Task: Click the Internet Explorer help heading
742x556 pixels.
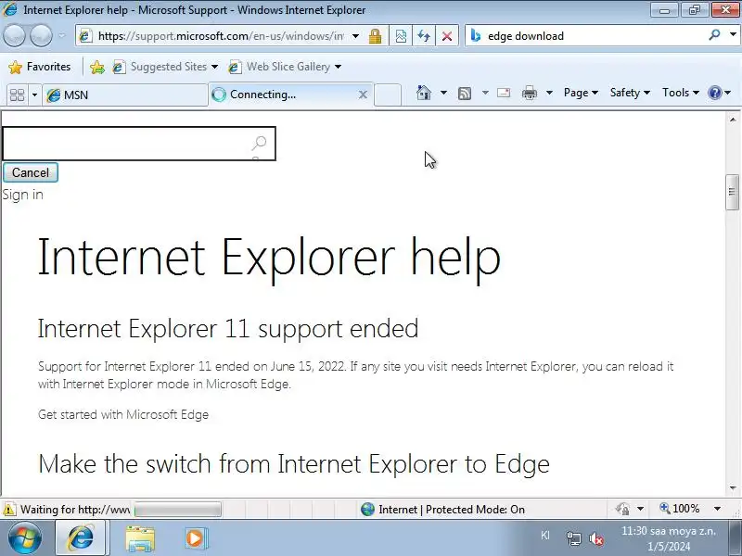Action: pyautogui.click(x=269, y=259)
